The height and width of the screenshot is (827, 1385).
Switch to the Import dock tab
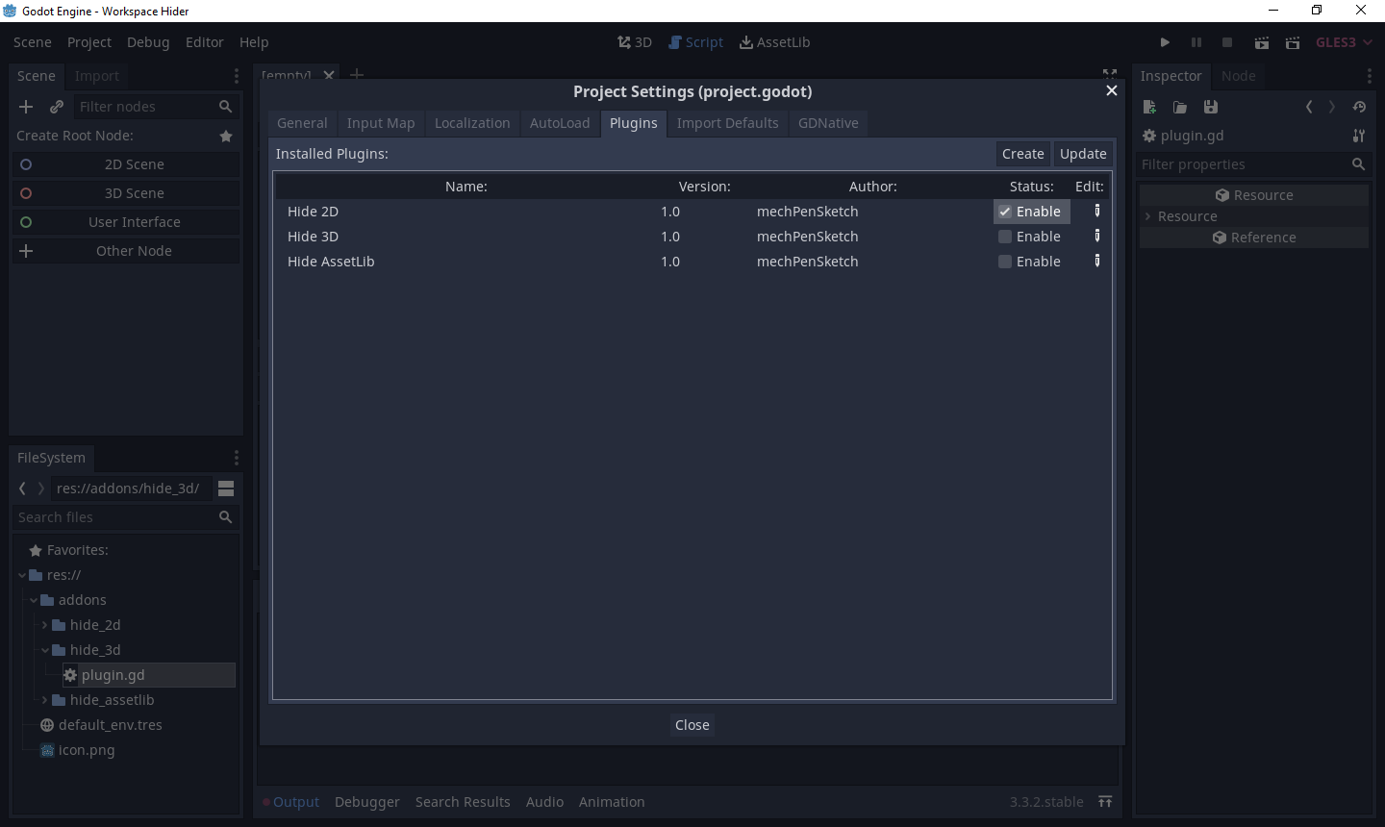97,76
